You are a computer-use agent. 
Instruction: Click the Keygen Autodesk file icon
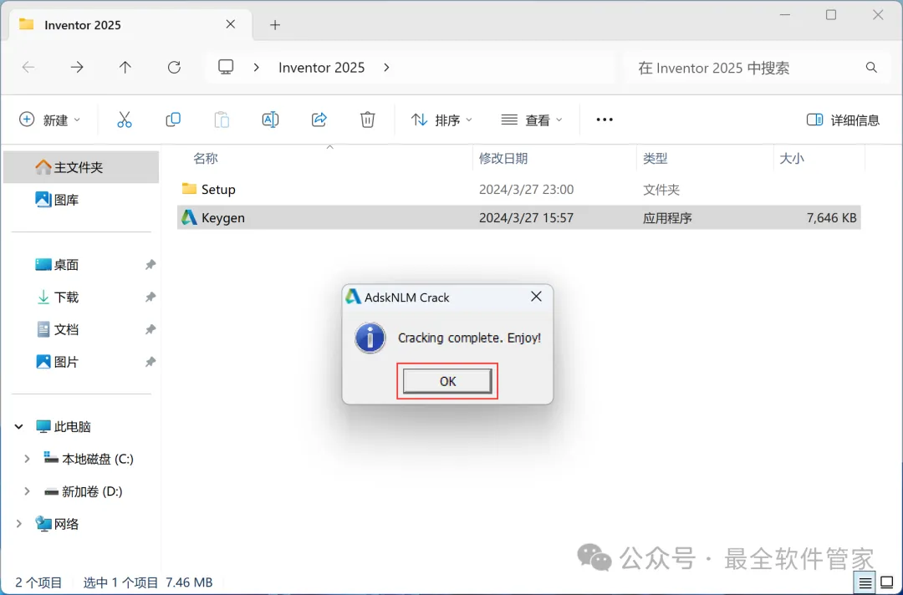(189, 217)
